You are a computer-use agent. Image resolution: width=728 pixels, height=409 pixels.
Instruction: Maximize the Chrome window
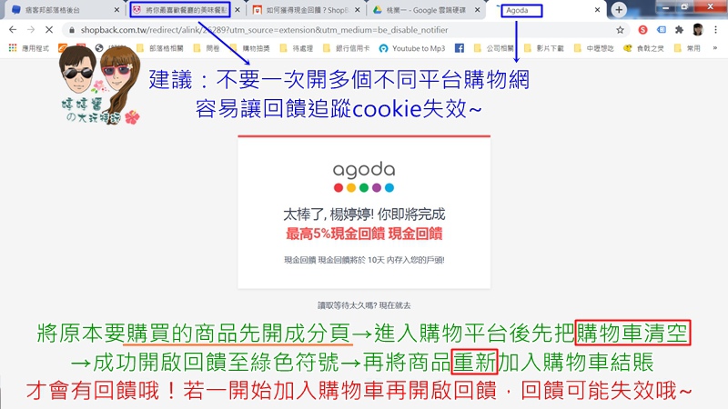[684, 7]
